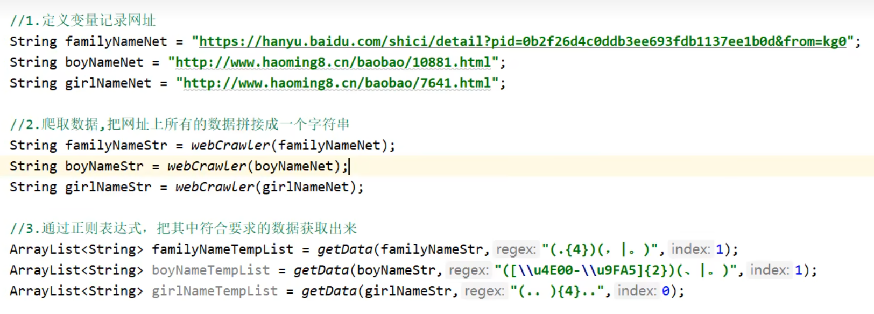This screenshot has width=874, height=314.
Task: Click the grayed-out boyNameTempList variable
Action: pyautogui.click(x=210, y=270)
